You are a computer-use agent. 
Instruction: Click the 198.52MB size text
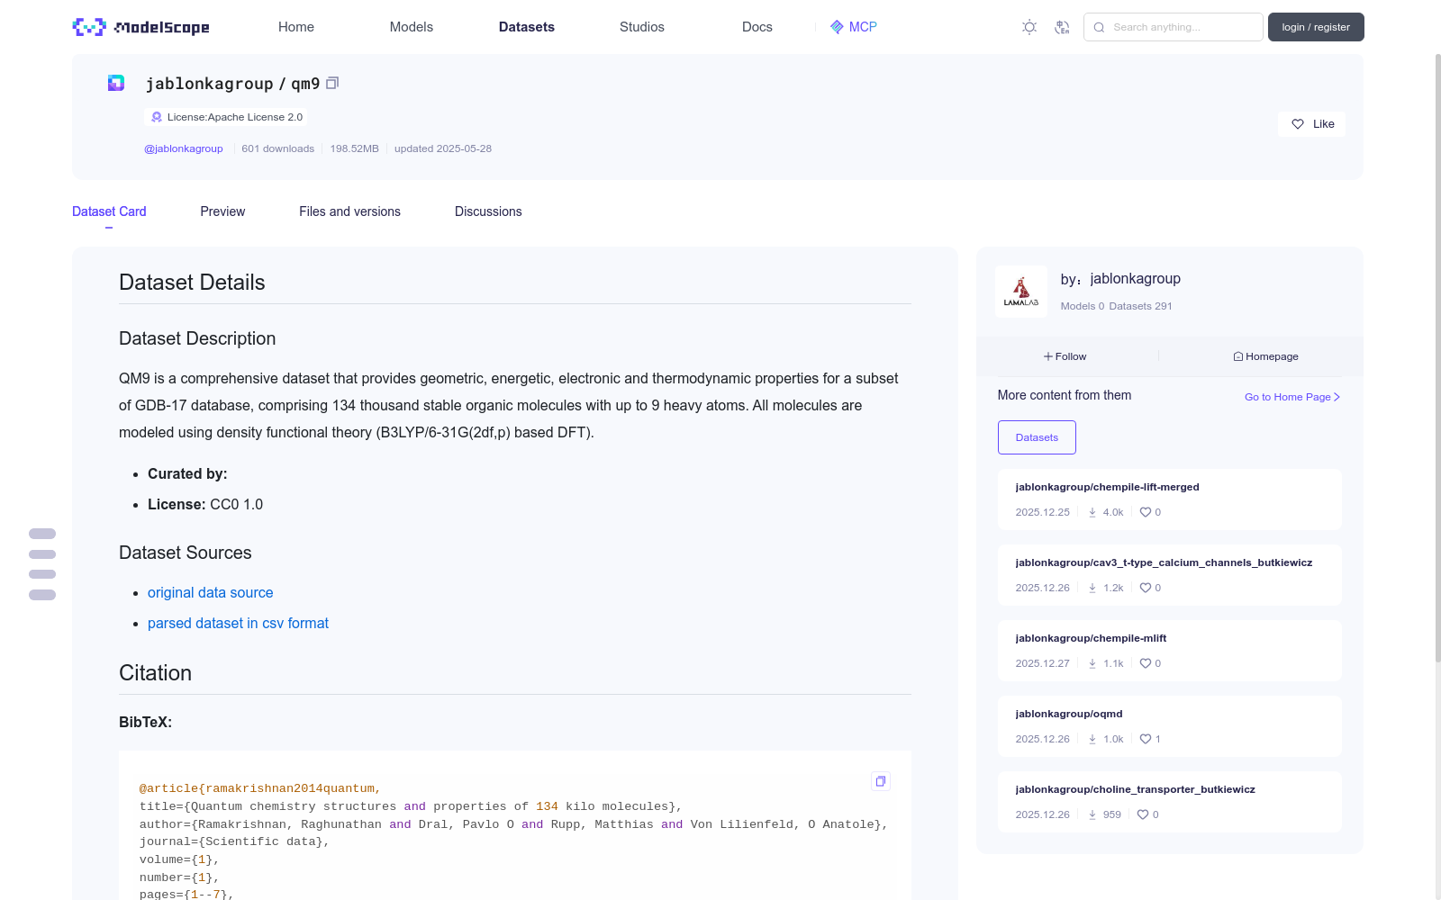pyautogui.click(x=354, y=148)
